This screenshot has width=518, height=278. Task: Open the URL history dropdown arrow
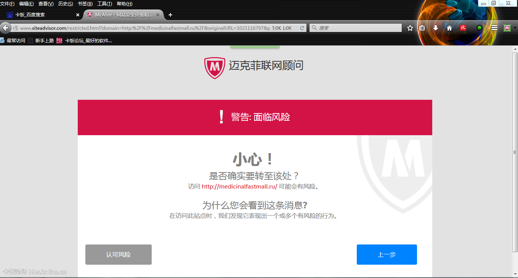point(295,28)
